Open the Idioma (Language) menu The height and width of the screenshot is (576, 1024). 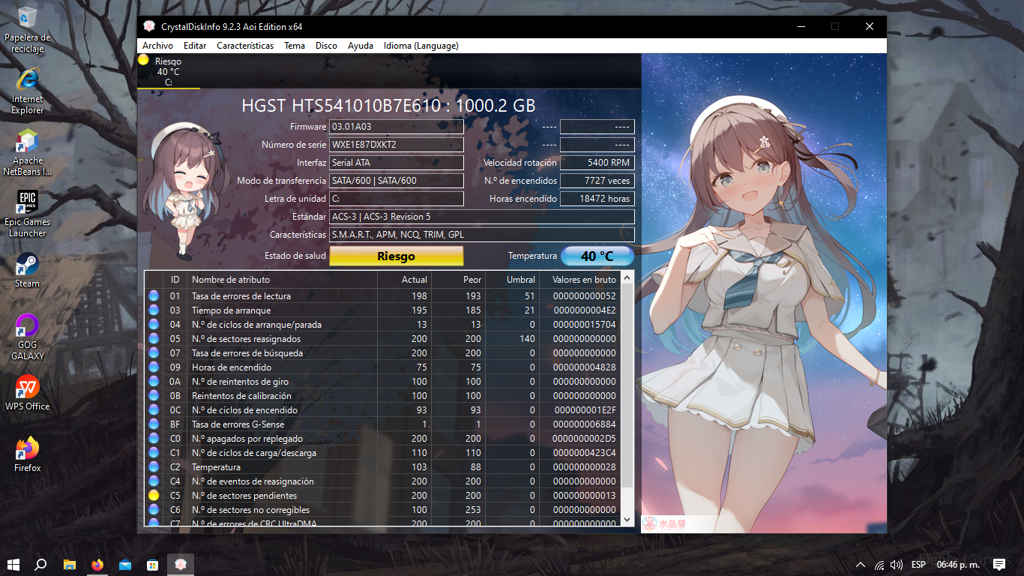(421, 46)
